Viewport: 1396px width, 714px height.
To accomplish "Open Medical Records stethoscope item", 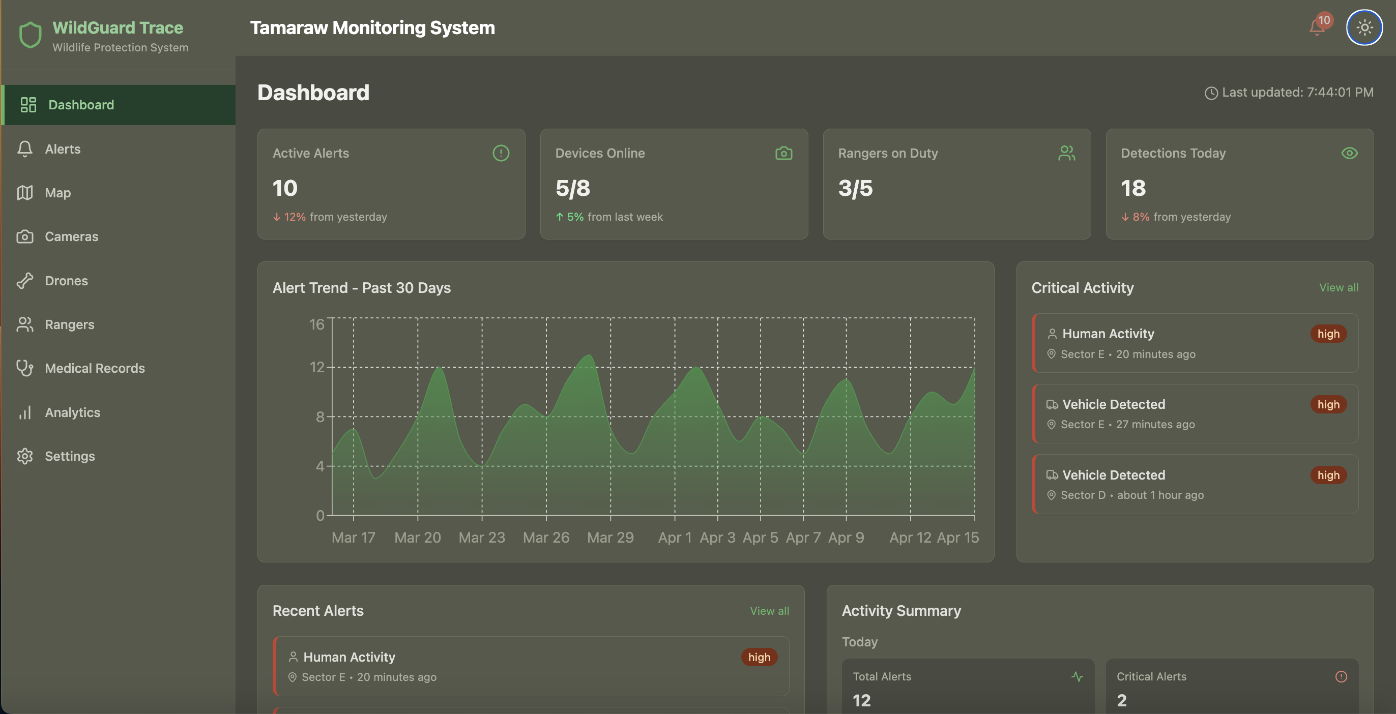I will tap(94, 368).
